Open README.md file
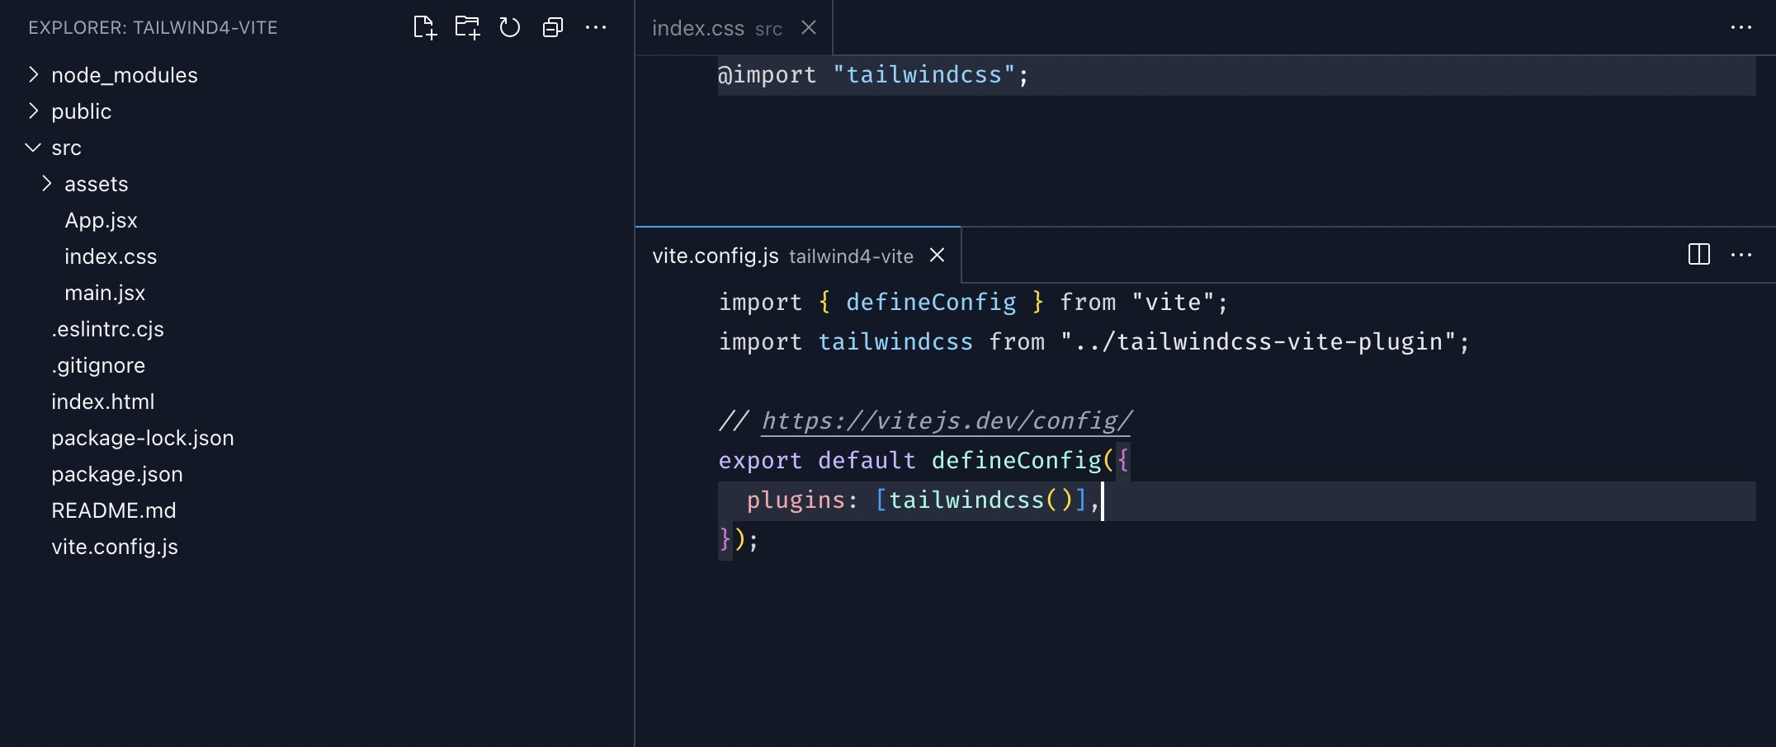Image resolution: width=1776 pixels, height=747 pixels. [114, 510]
